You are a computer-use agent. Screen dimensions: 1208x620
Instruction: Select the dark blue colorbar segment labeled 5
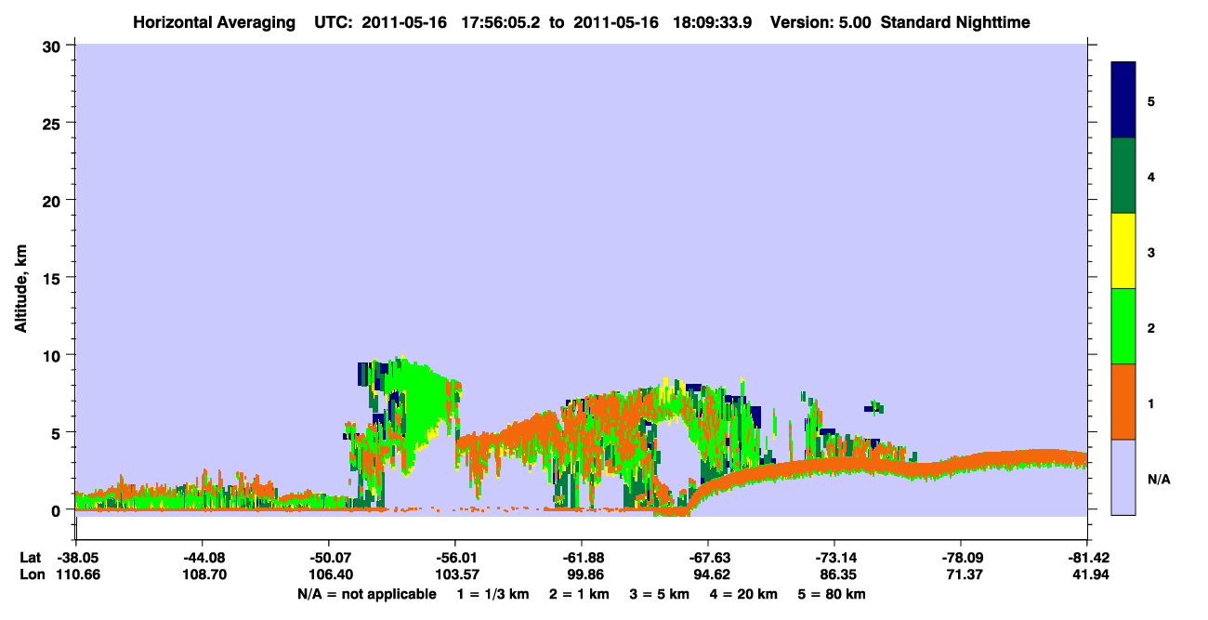(x=1123, y=99)
